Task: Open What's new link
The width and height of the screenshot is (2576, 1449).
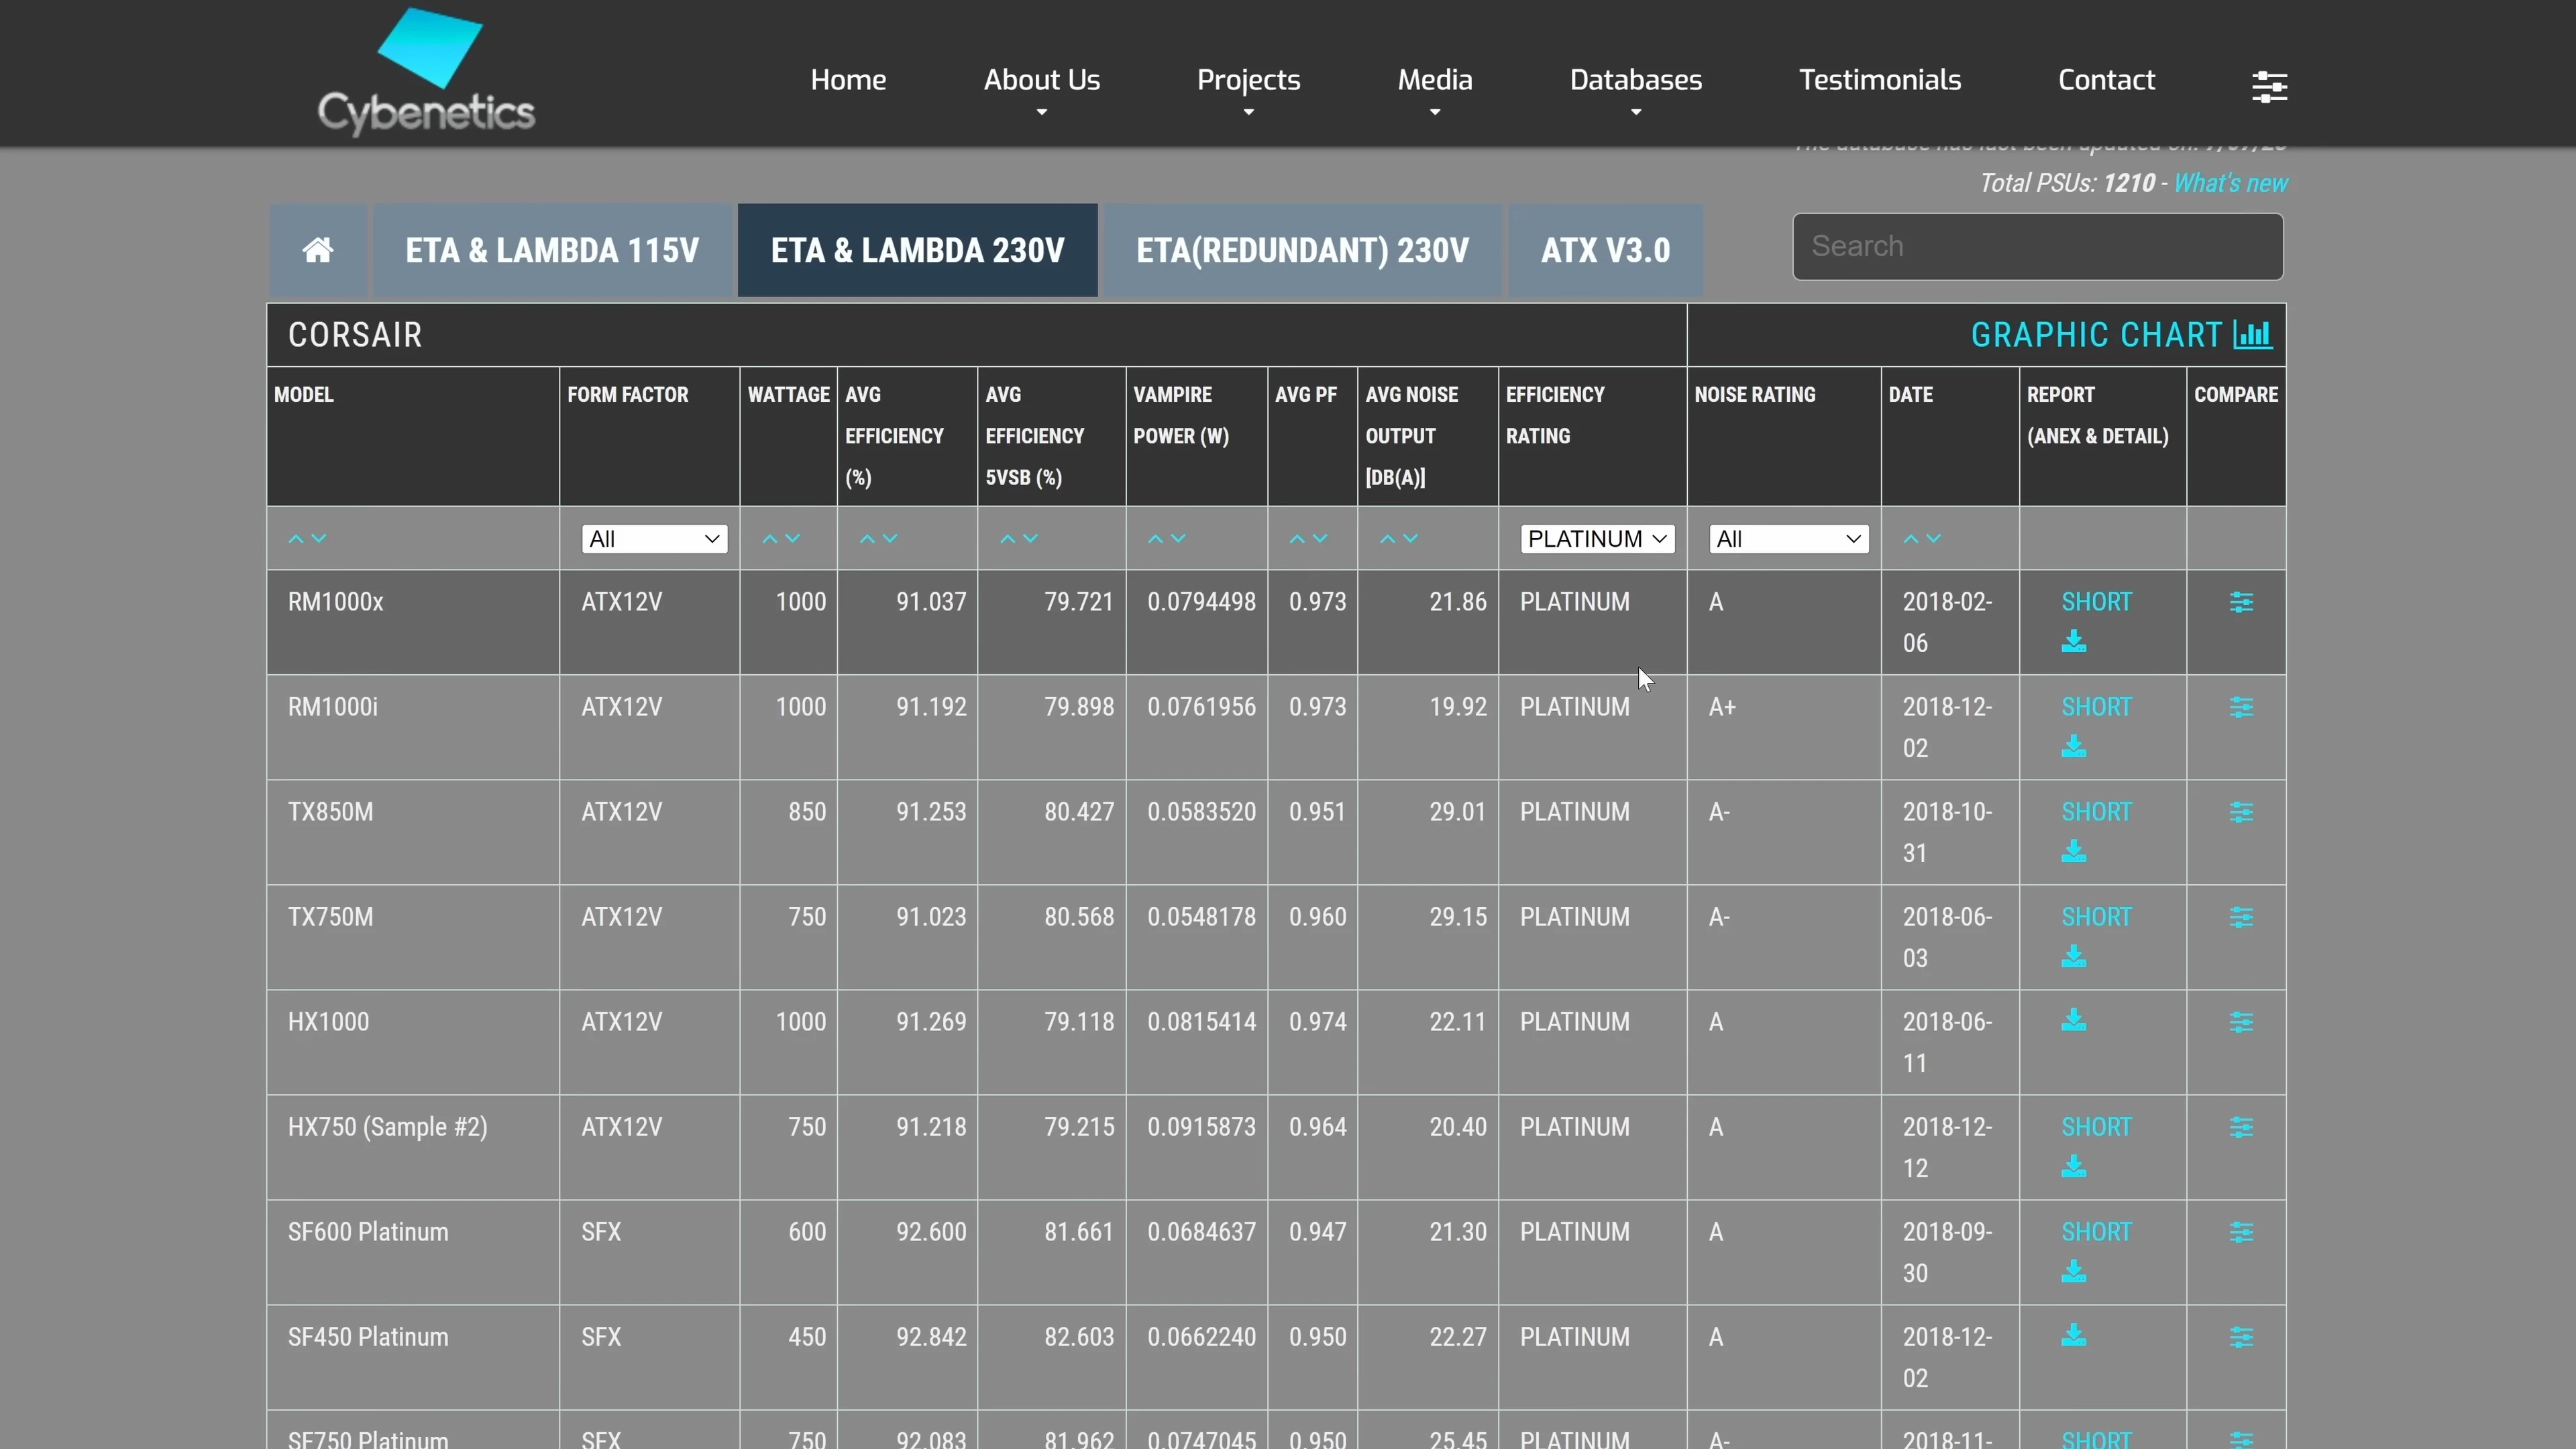Action: click(x=2230, y=183)
